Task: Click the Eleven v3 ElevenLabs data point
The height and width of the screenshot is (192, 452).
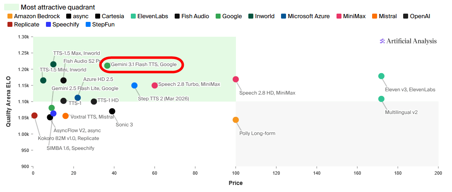Action: click(381, 76)
